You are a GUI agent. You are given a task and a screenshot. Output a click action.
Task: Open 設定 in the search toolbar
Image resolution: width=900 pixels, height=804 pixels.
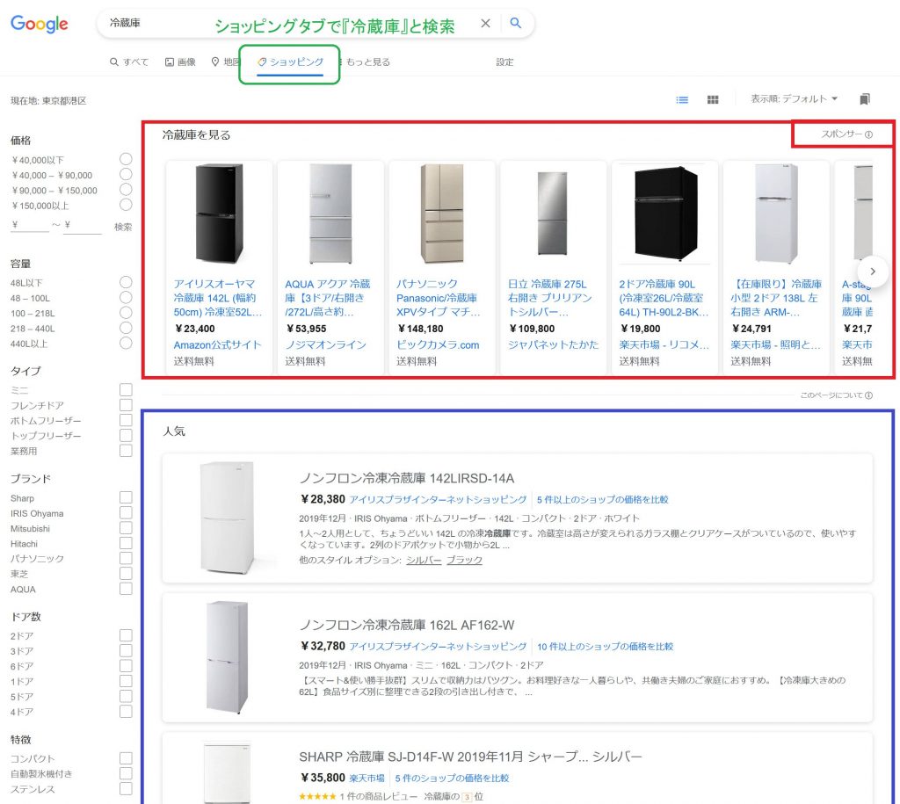point(504,62)
